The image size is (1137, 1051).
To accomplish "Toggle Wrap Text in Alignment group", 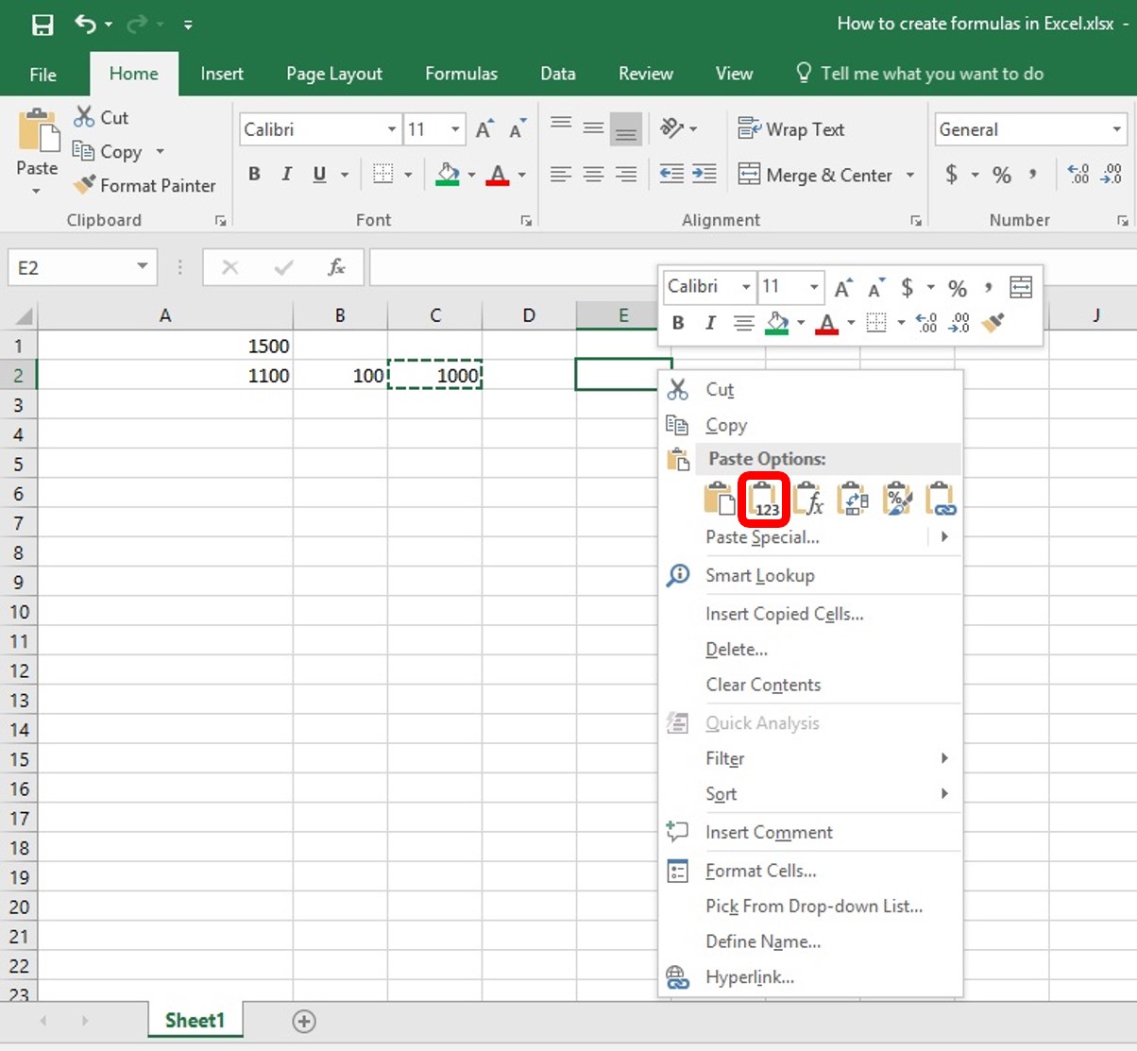I will pyautogui.click(x=791, y=129).
